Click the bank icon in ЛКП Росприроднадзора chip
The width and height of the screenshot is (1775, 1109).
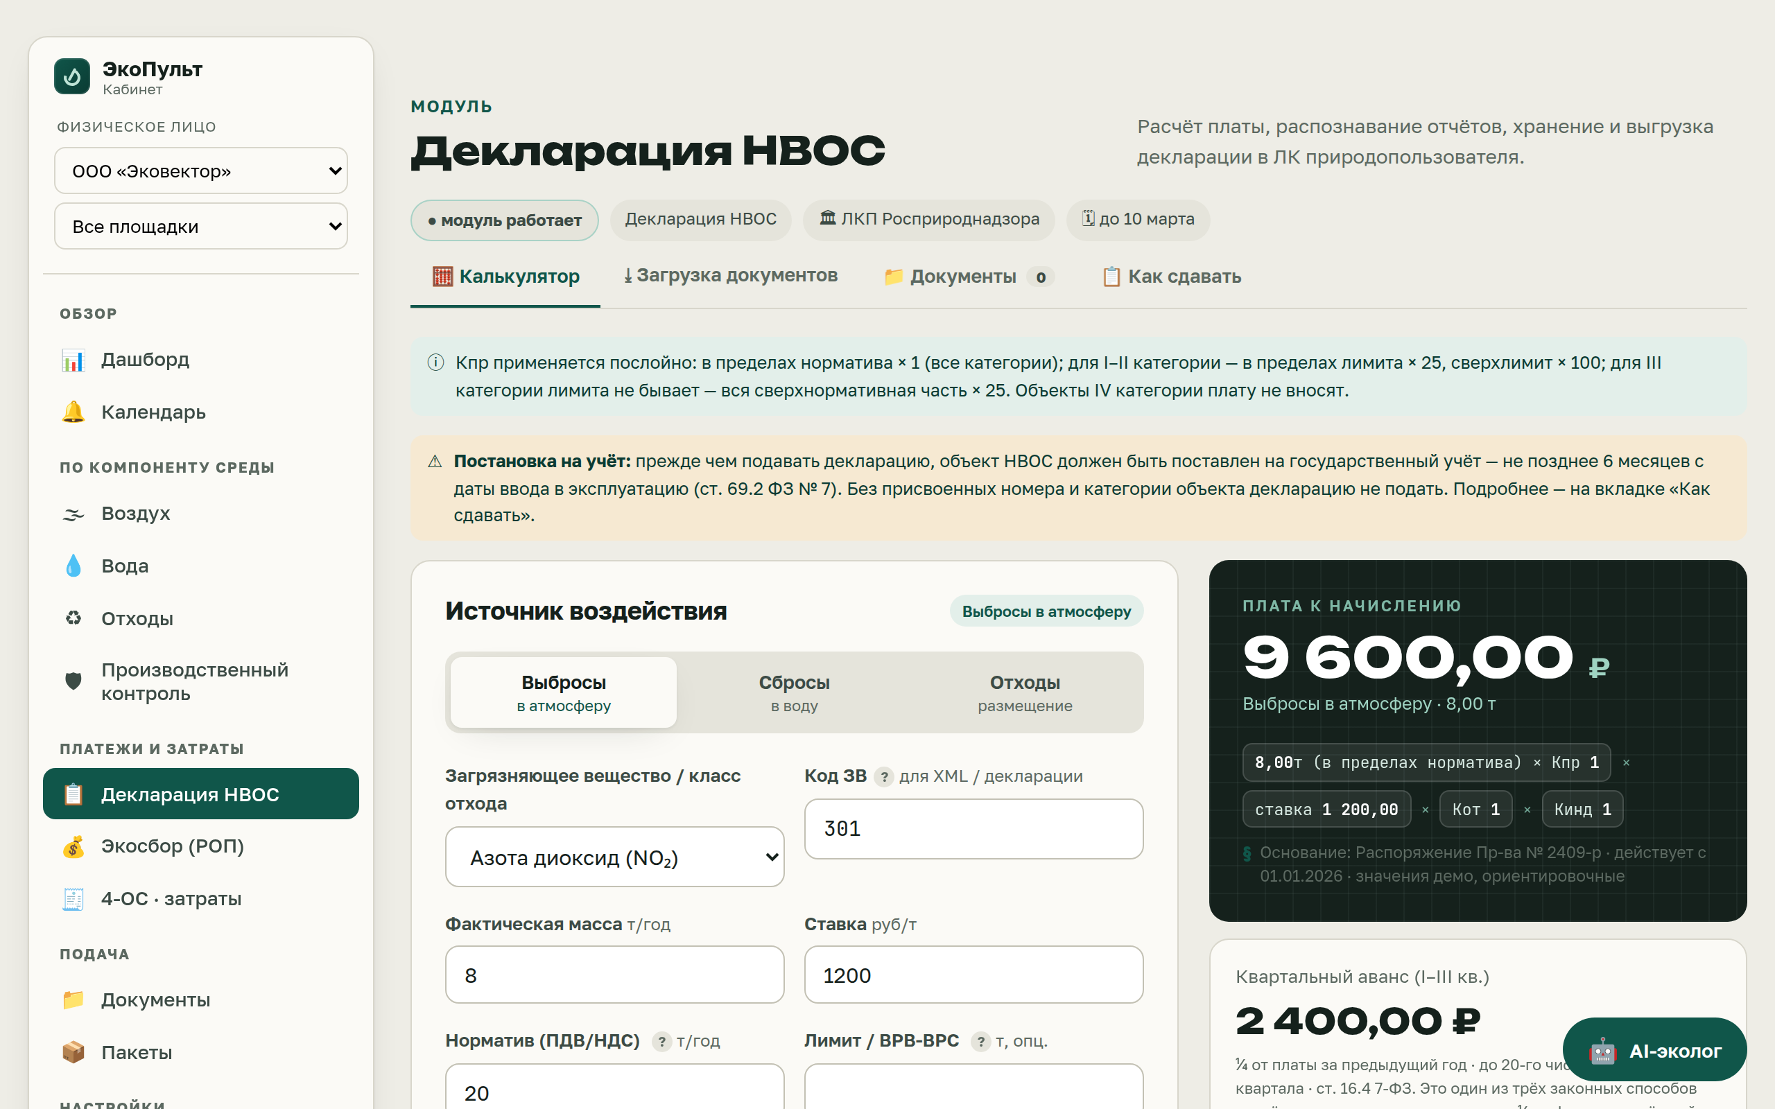(827, 218)
